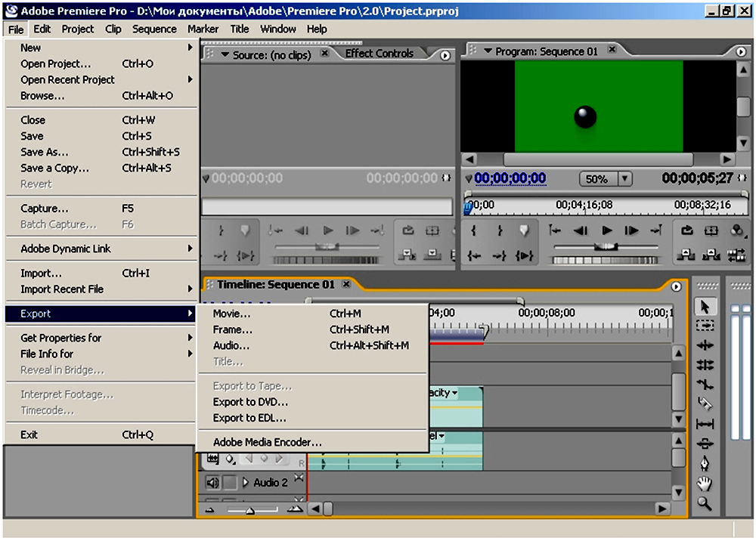Click the Extract button in Program monitor
This screenshot has width=756, height=541.
click(x=711, y=255)
